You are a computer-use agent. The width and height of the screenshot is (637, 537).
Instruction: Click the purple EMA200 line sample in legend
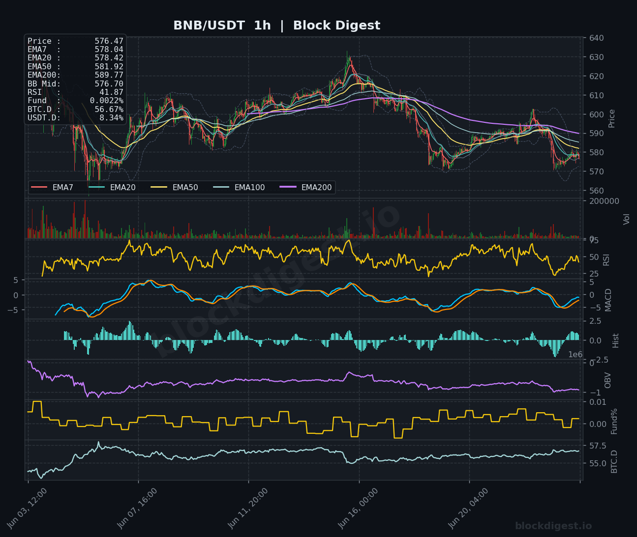click(288, 187)
